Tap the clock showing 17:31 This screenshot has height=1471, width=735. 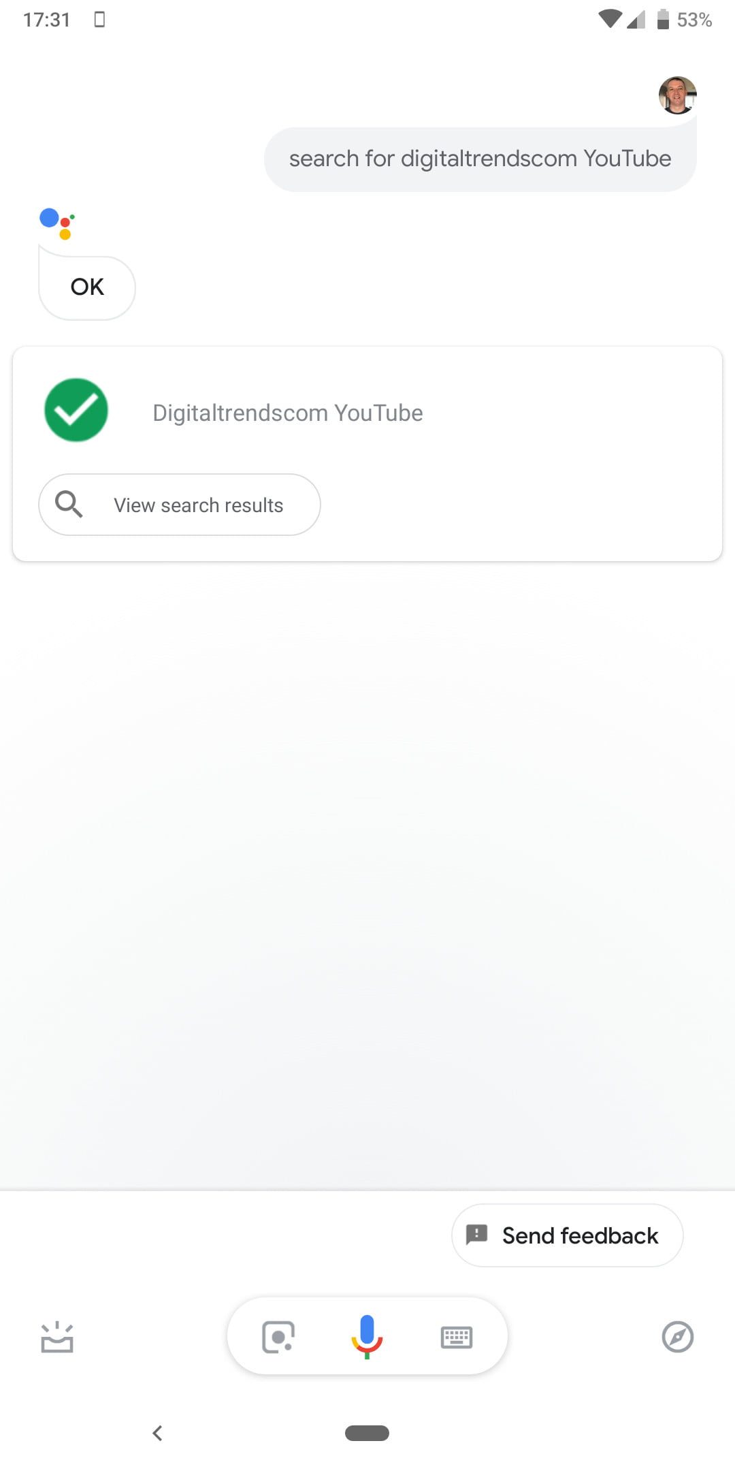[46, 19]
